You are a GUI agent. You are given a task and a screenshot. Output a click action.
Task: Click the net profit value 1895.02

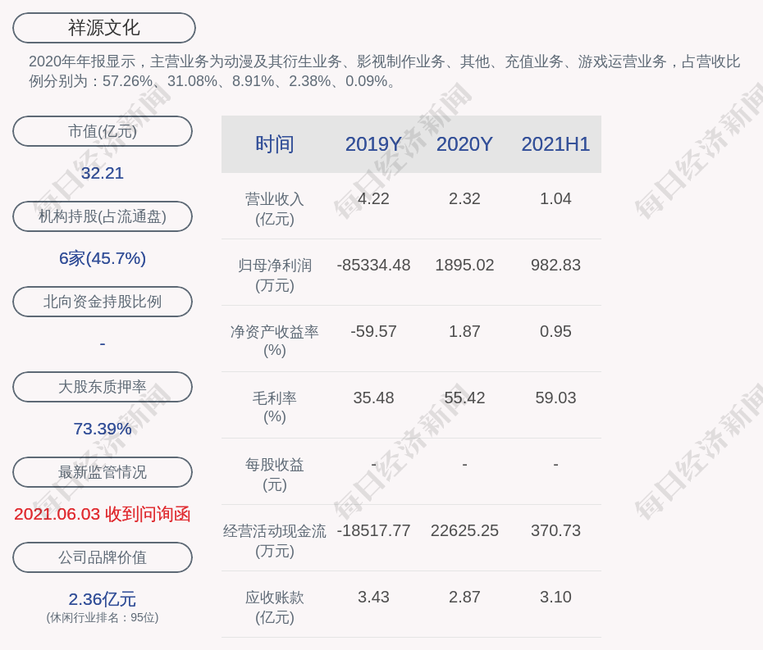coord(464,265)
